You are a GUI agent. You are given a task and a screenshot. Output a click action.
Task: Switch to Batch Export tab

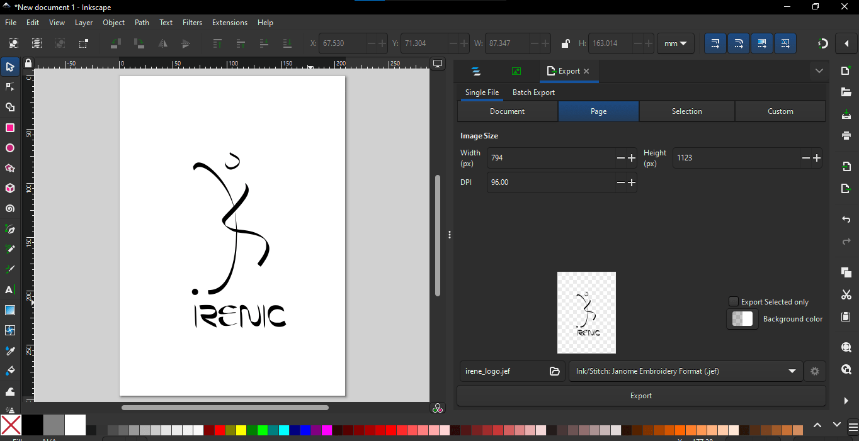[x=533, y=92]
